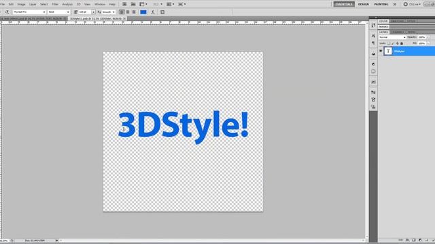Close the 3DStyle1.psd document tab
Image resolution: width=435 pixels, height=244 pixels.
[124, 18]
